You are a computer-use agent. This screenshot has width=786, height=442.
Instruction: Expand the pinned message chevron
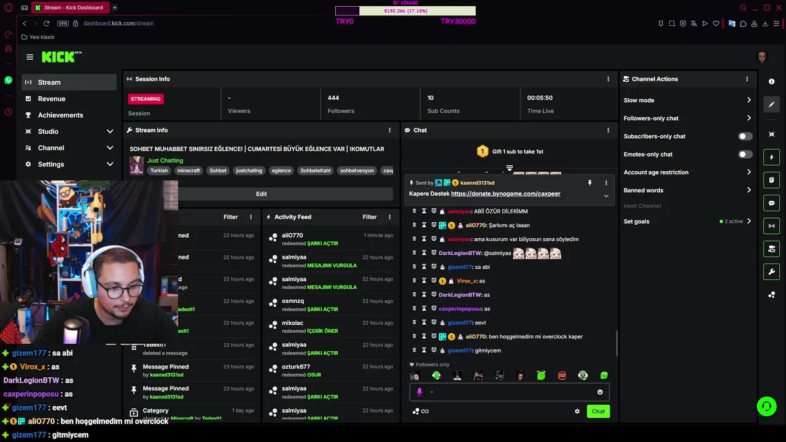(x=606, y=196)
